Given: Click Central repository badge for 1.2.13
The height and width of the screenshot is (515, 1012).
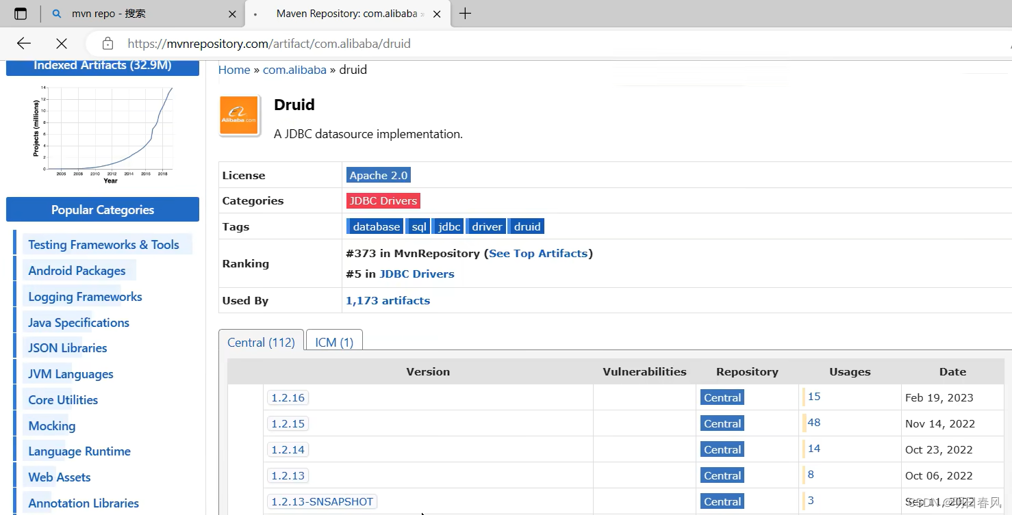Looking at the screenshot, I should click(722, 475).
